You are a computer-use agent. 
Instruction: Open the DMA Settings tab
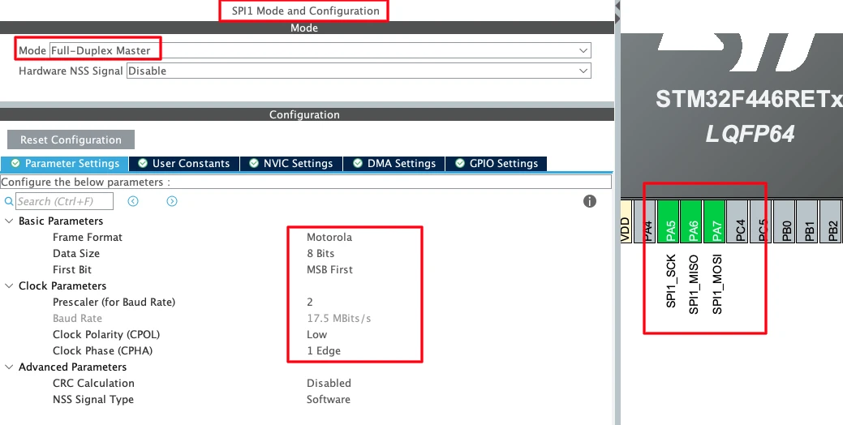pos(394,163)
